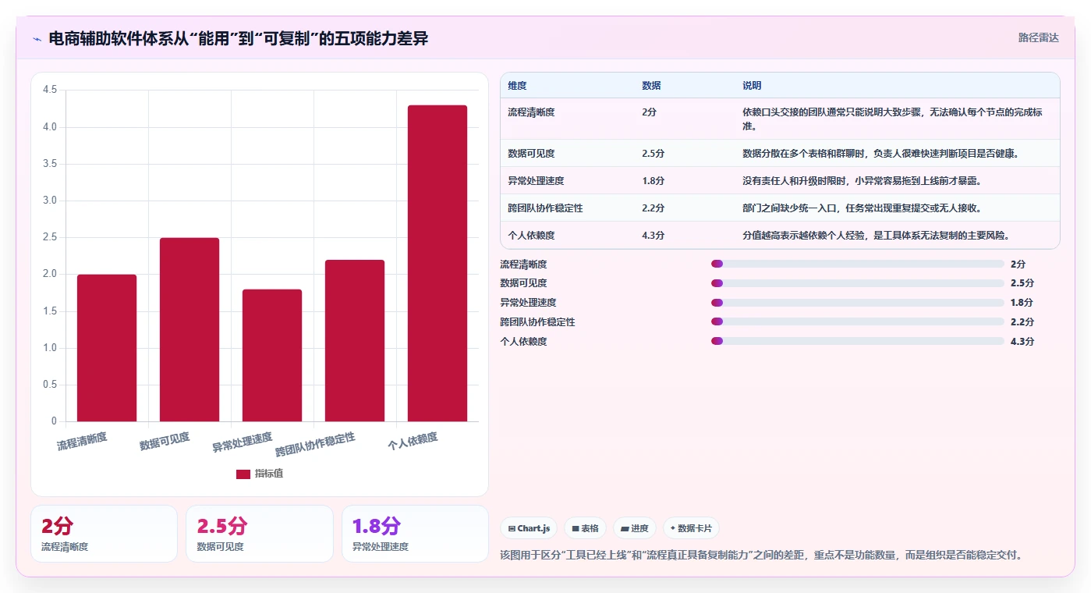Click the 个人依赖度 progress bar

click(857, 341)
